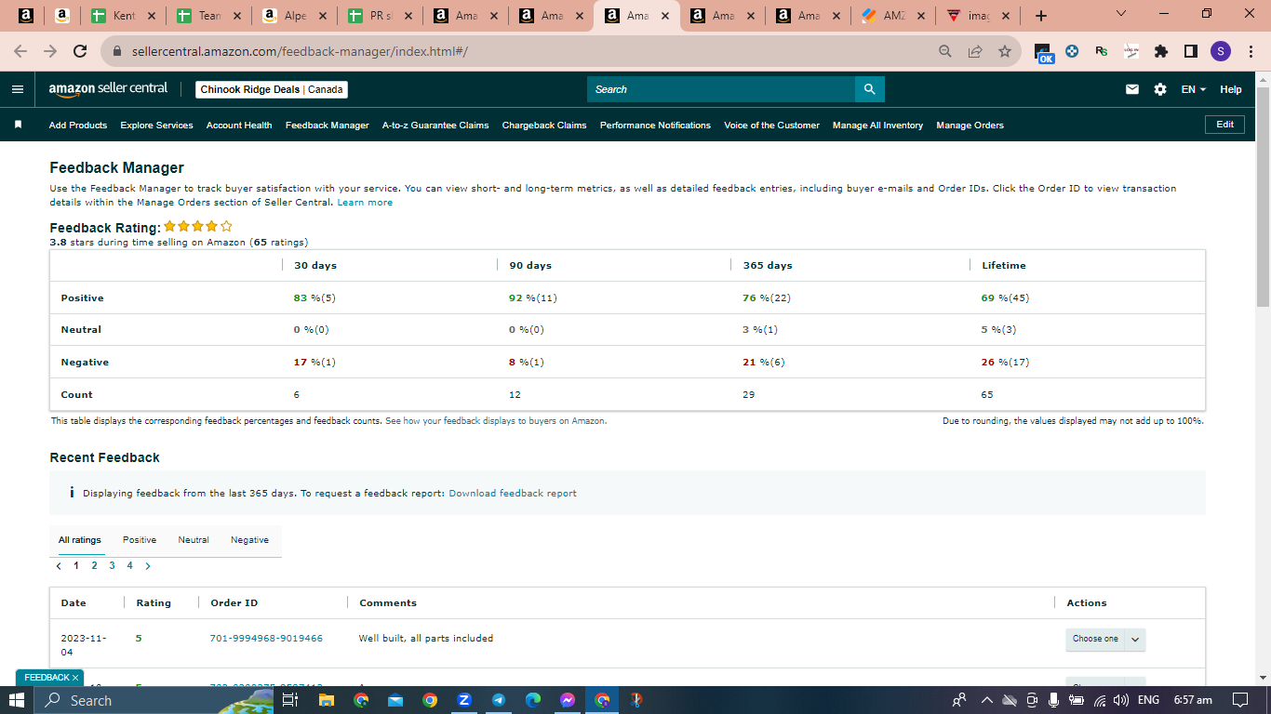Open the Chrome profile avatar S

(1221, 51)
